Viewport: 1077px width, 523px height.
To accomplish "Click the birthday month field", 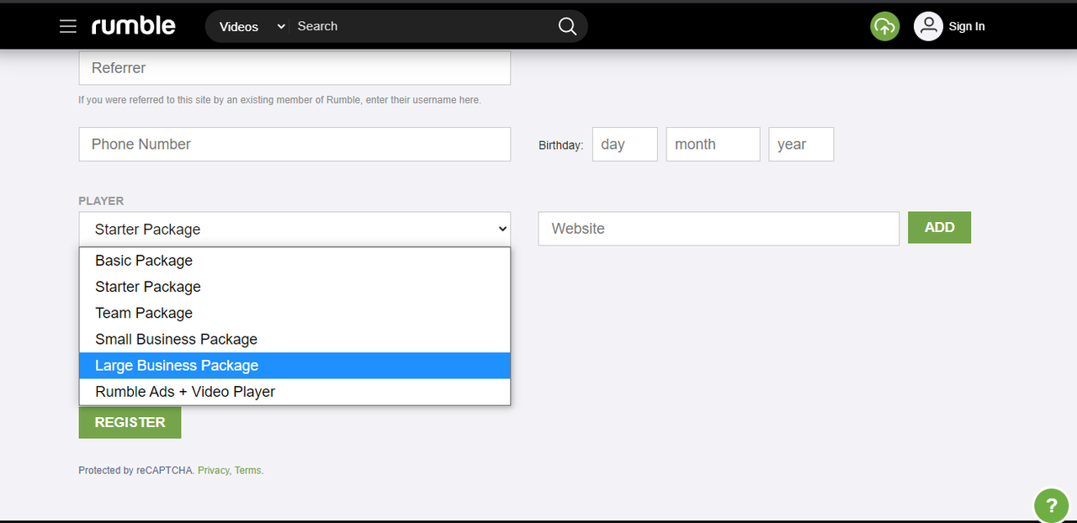I will [x=713, y=144].
